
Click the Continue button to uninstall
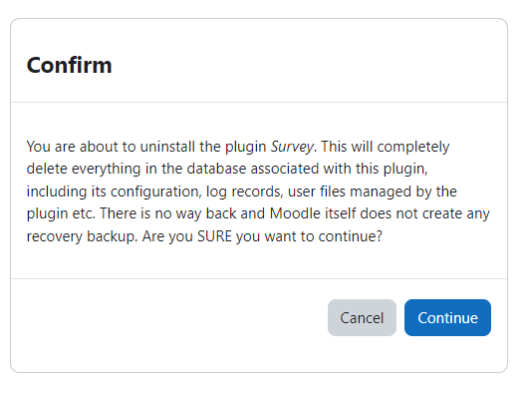447,317
